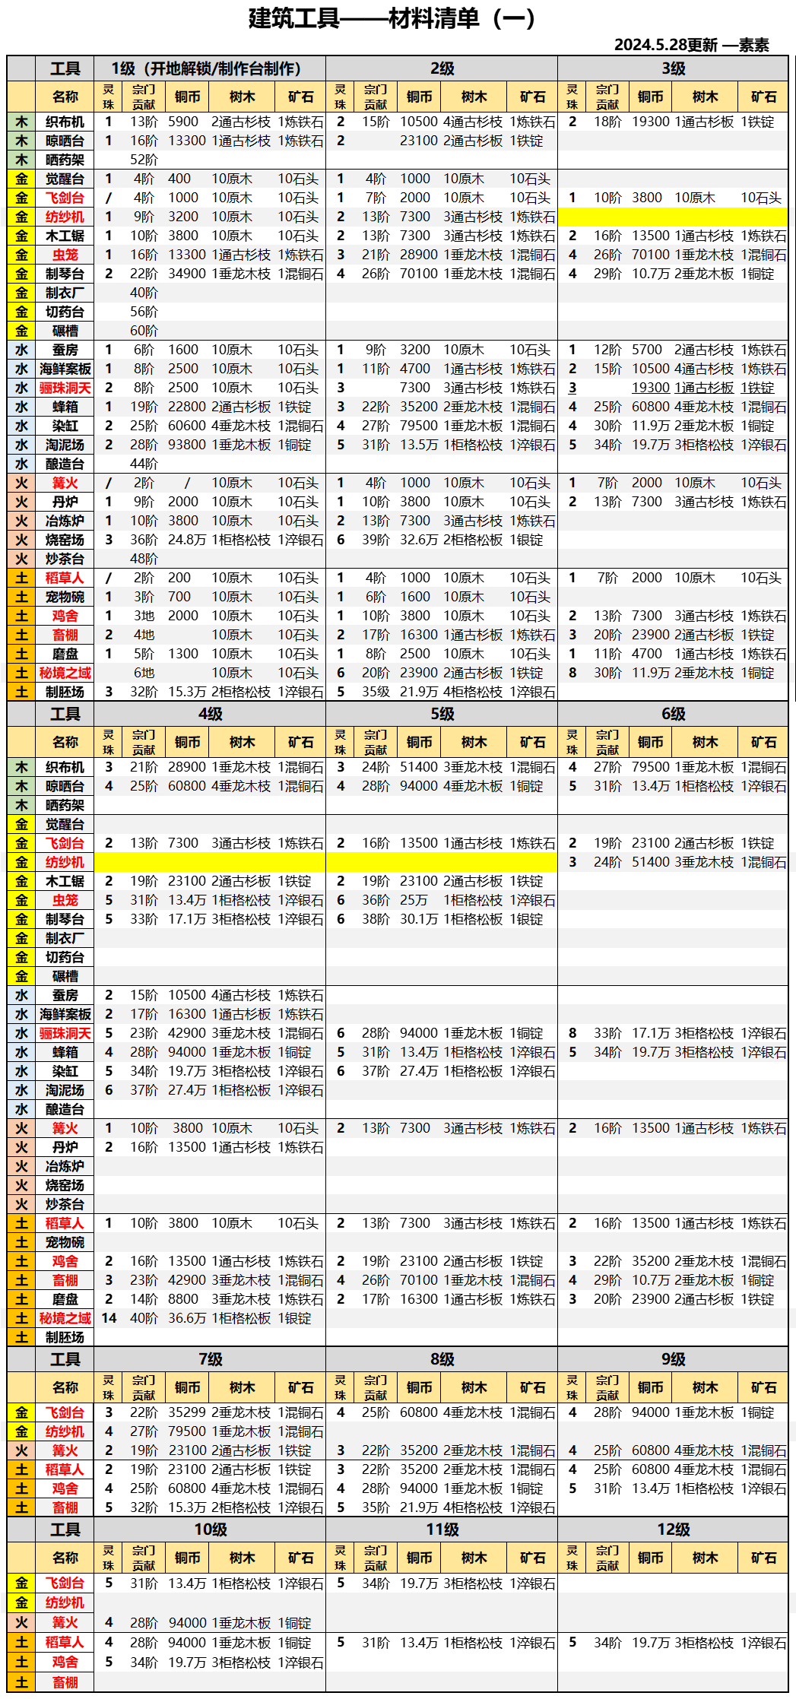Select 48阶 in the 炒茶台 row
Viewport: 796px width, 1699px height.
click(x=144, y=559)
